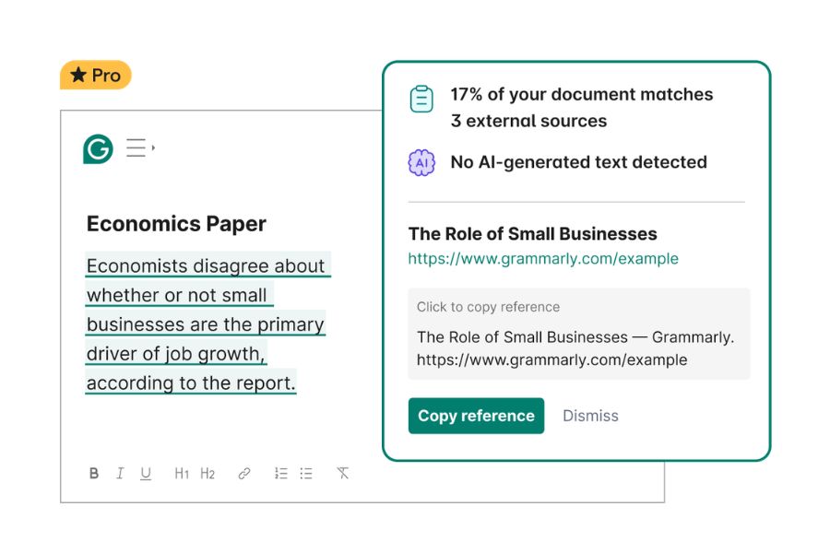830x553 pixels.
Task: Create a bulleted list
Action: click(x=306, y=474)
